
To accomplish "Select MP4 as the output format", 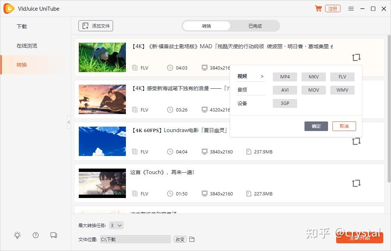I will (285, 77).
